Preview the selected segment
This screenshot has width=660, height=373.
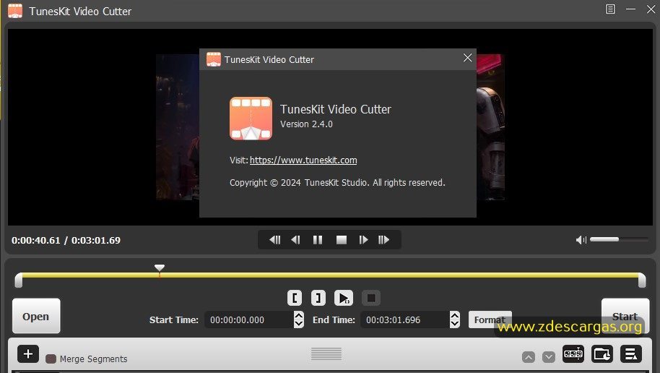tap(344, 298)
